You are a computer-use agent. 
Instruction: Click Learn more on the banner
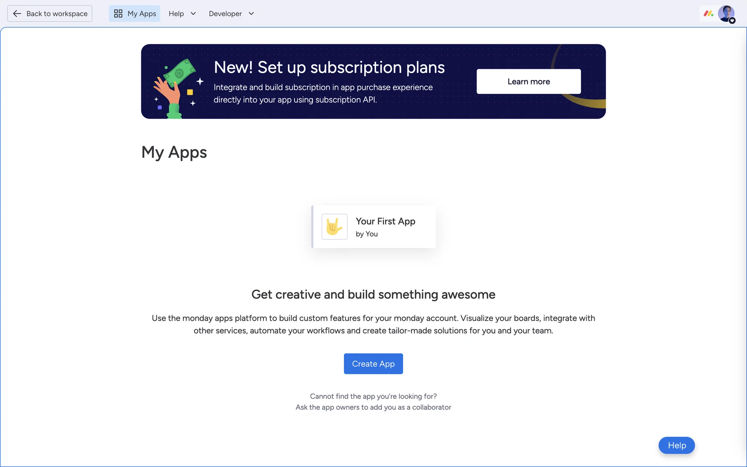pyautogui.click(x=529, y=81)
